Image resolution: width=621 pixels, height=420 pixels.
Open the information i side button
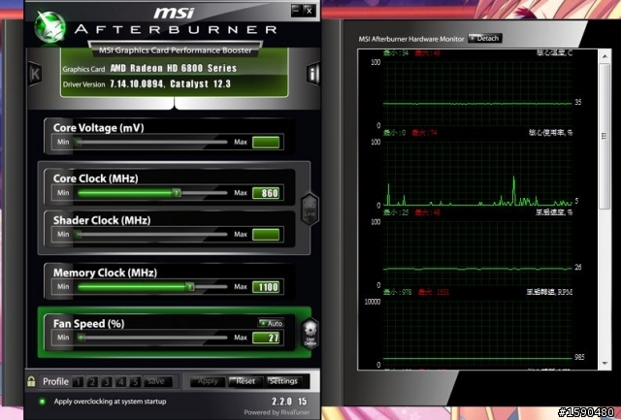click(313, 74)
